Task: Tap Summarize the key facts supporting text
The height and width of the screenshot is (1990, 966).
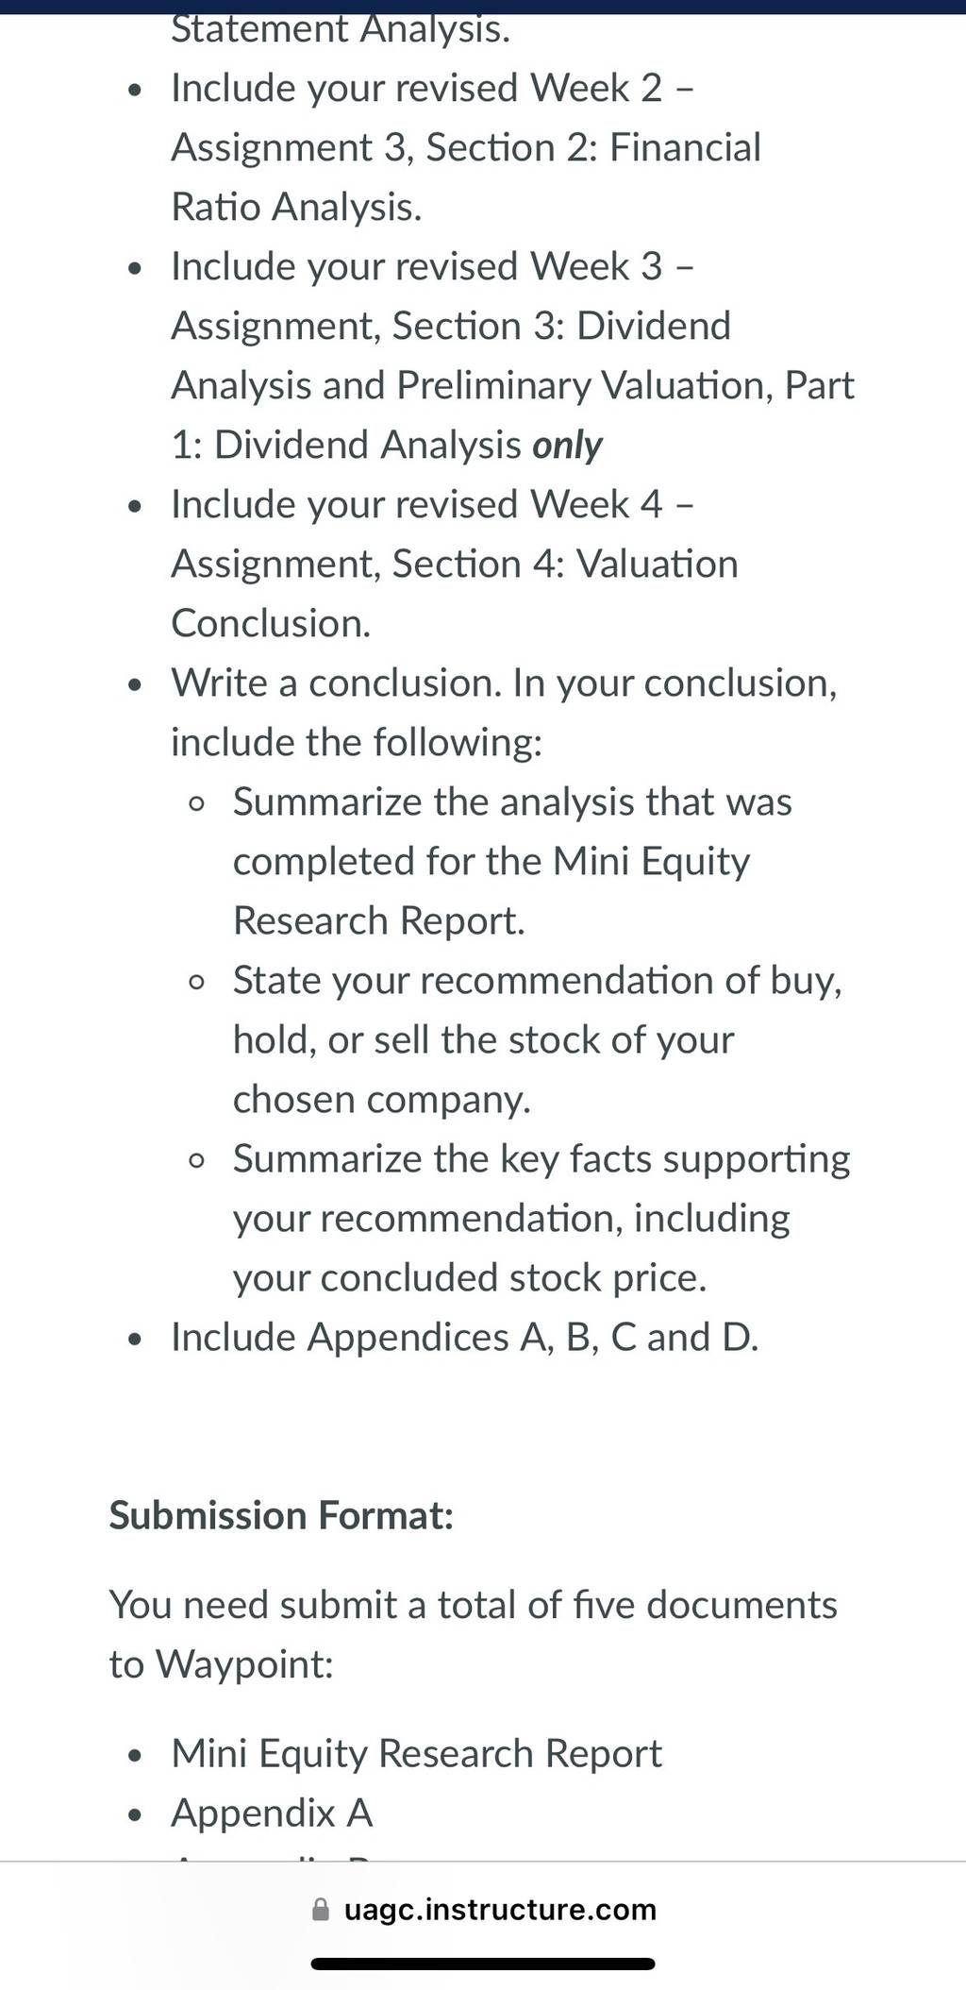Action: coord(541,1218)
